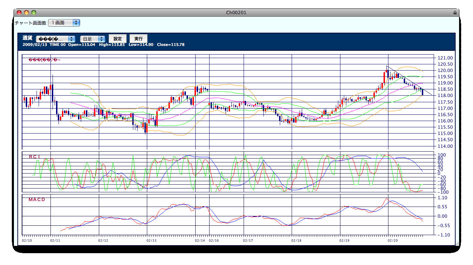The width and height of the screenshot is (473, 265).
Task: Close the Ch00201 window with red button
Action: click(19, 13)
